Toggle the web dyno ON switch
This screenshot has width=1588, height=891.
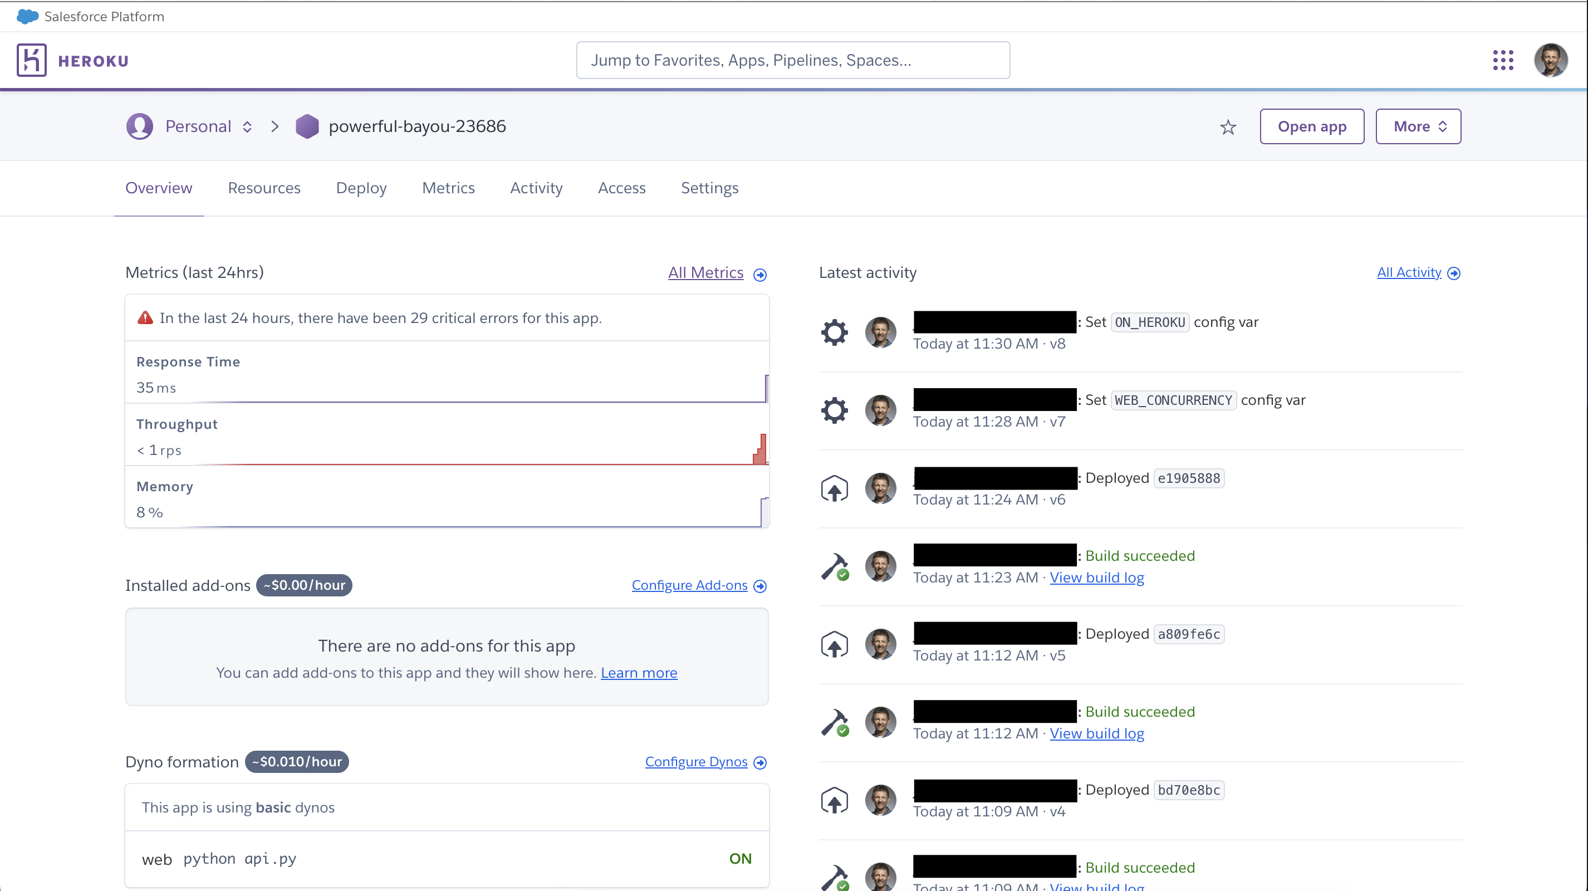740,858
